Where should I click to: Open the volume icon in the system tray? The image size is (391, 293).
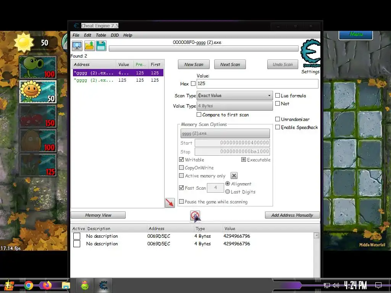coord(336,285)
